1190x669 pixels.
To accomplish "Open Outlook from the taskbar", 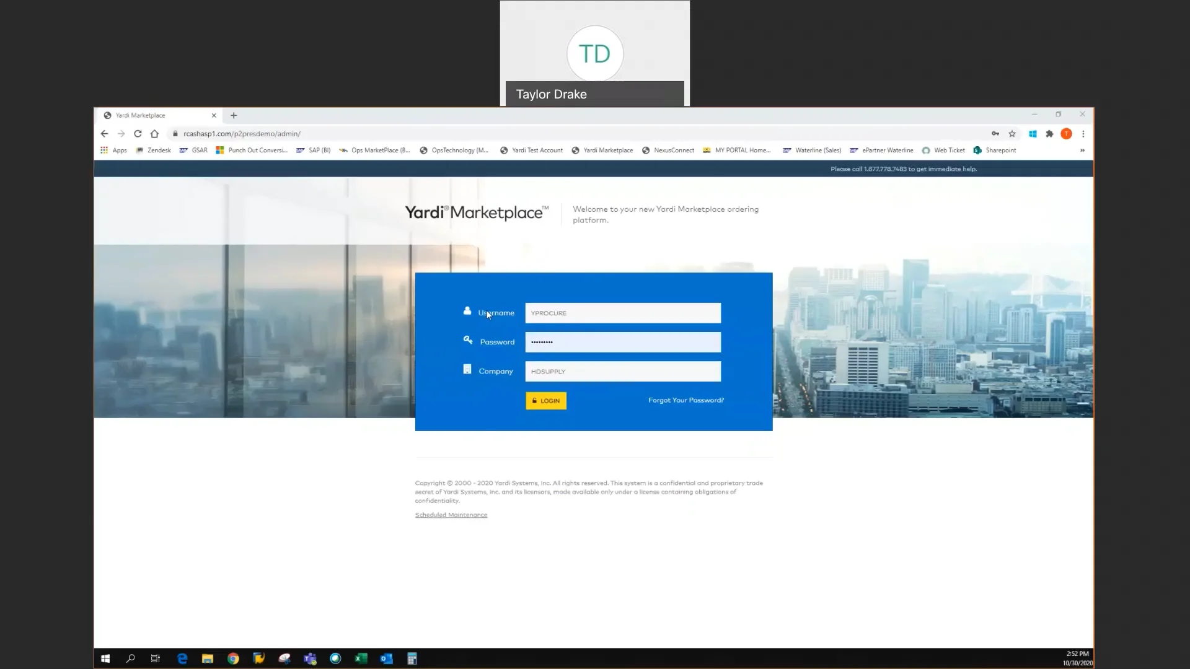I will point(386,658).
